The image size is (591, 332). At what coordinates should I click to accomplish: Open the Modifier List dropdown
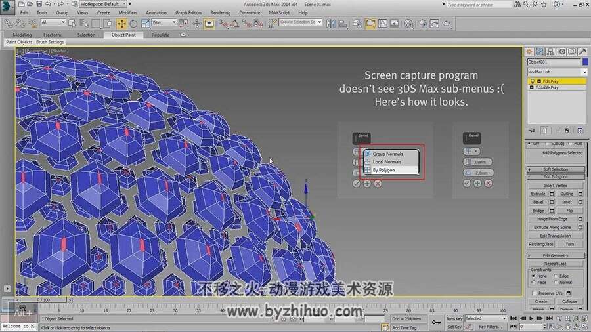point(557,72)
